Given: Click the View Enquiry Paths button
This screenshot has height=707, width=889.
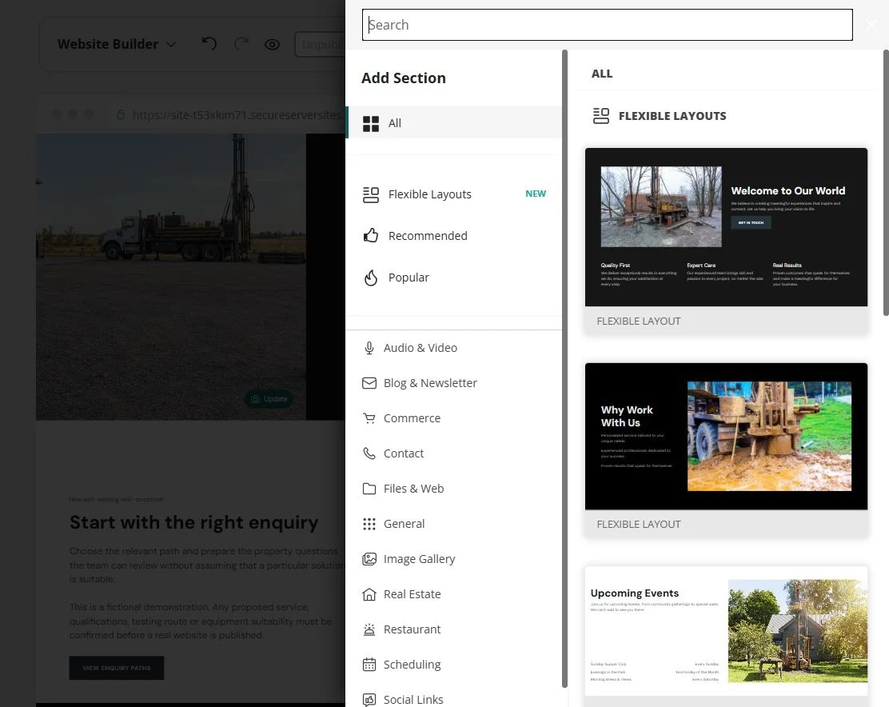Looking at the screenshot, I should [117, 668].
